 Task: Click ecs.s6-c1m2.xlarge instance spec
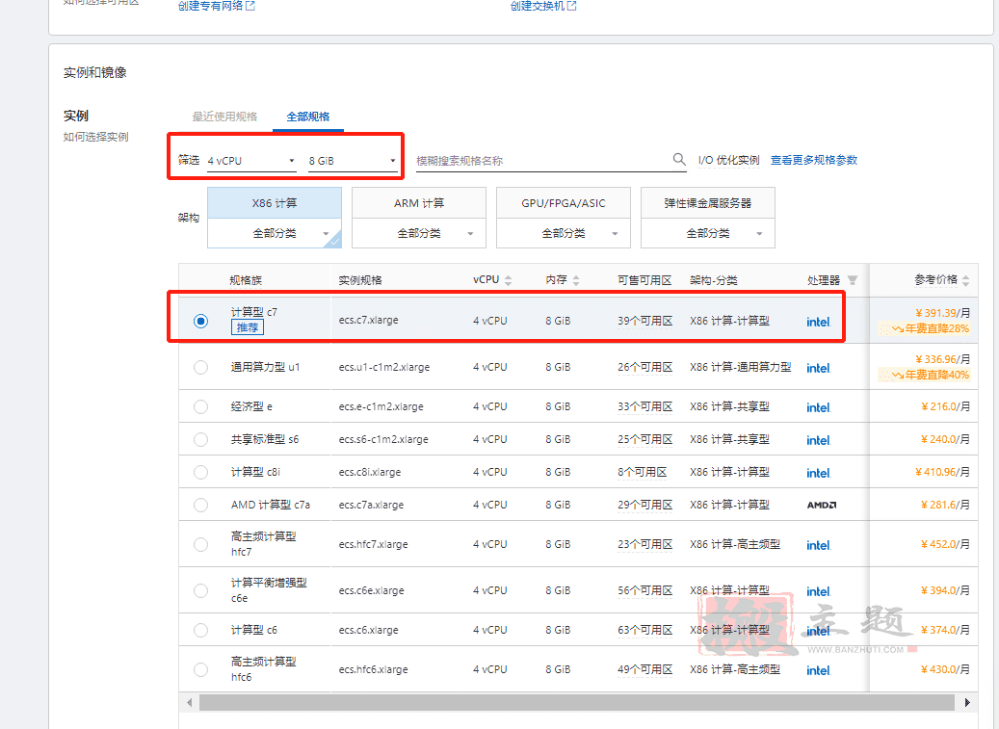click(x=383, y=439)
